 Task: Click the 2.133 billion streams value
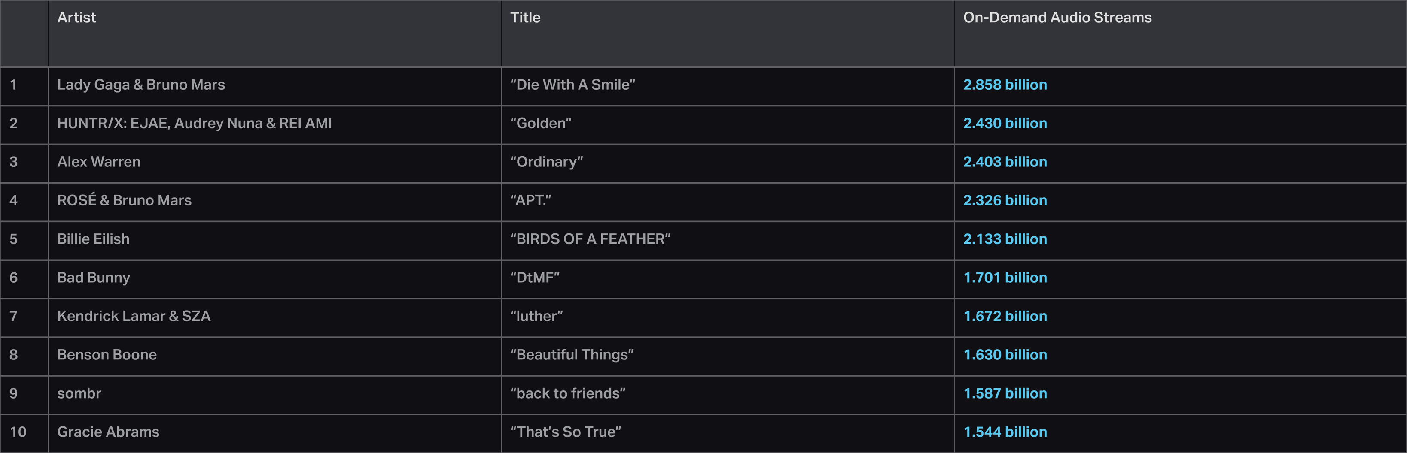(1005, 239)
